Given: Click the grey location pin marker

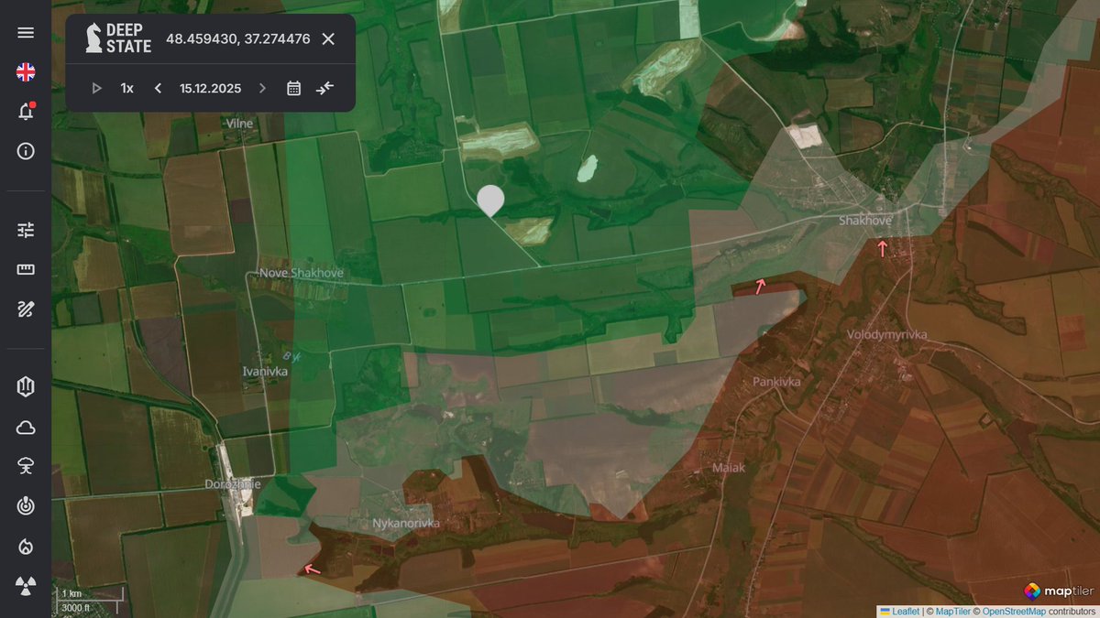Looking at the screenshot, I should (x=491, y=200).
